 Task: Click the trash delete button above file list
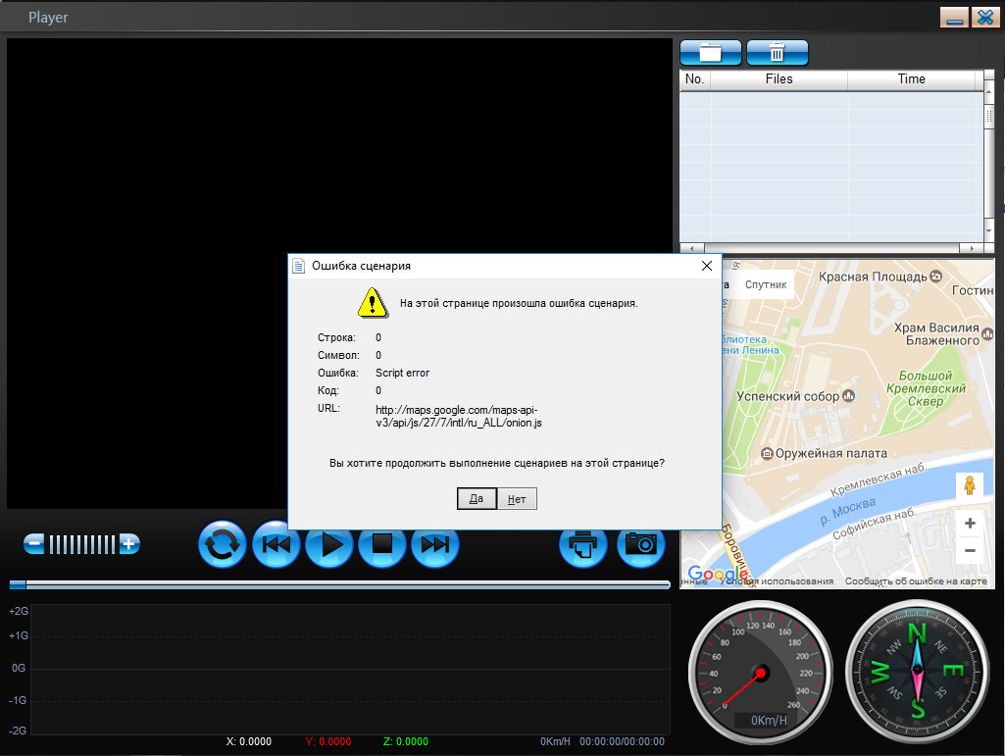point(777,53)
